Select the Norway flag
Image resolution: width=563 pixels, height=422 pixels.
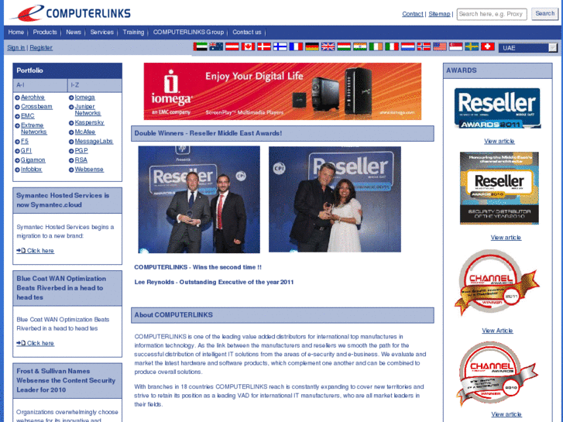pyautogui.click(x=424, y=46)
